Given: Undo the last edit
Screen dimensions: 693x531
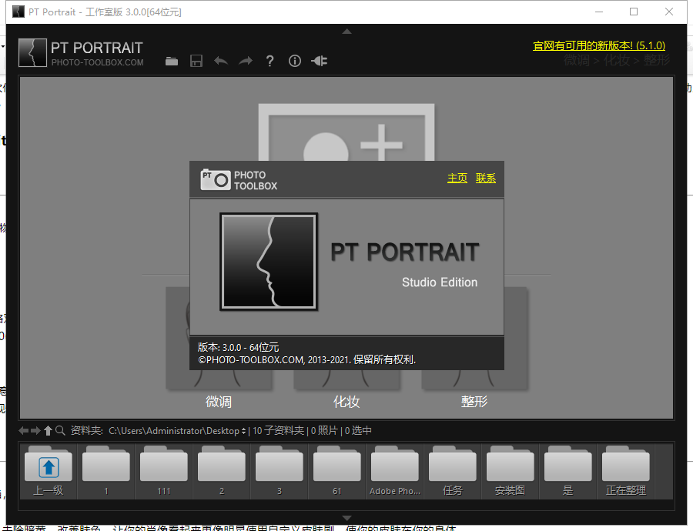Looking at the screenshot, I should [x=221, y=61].
